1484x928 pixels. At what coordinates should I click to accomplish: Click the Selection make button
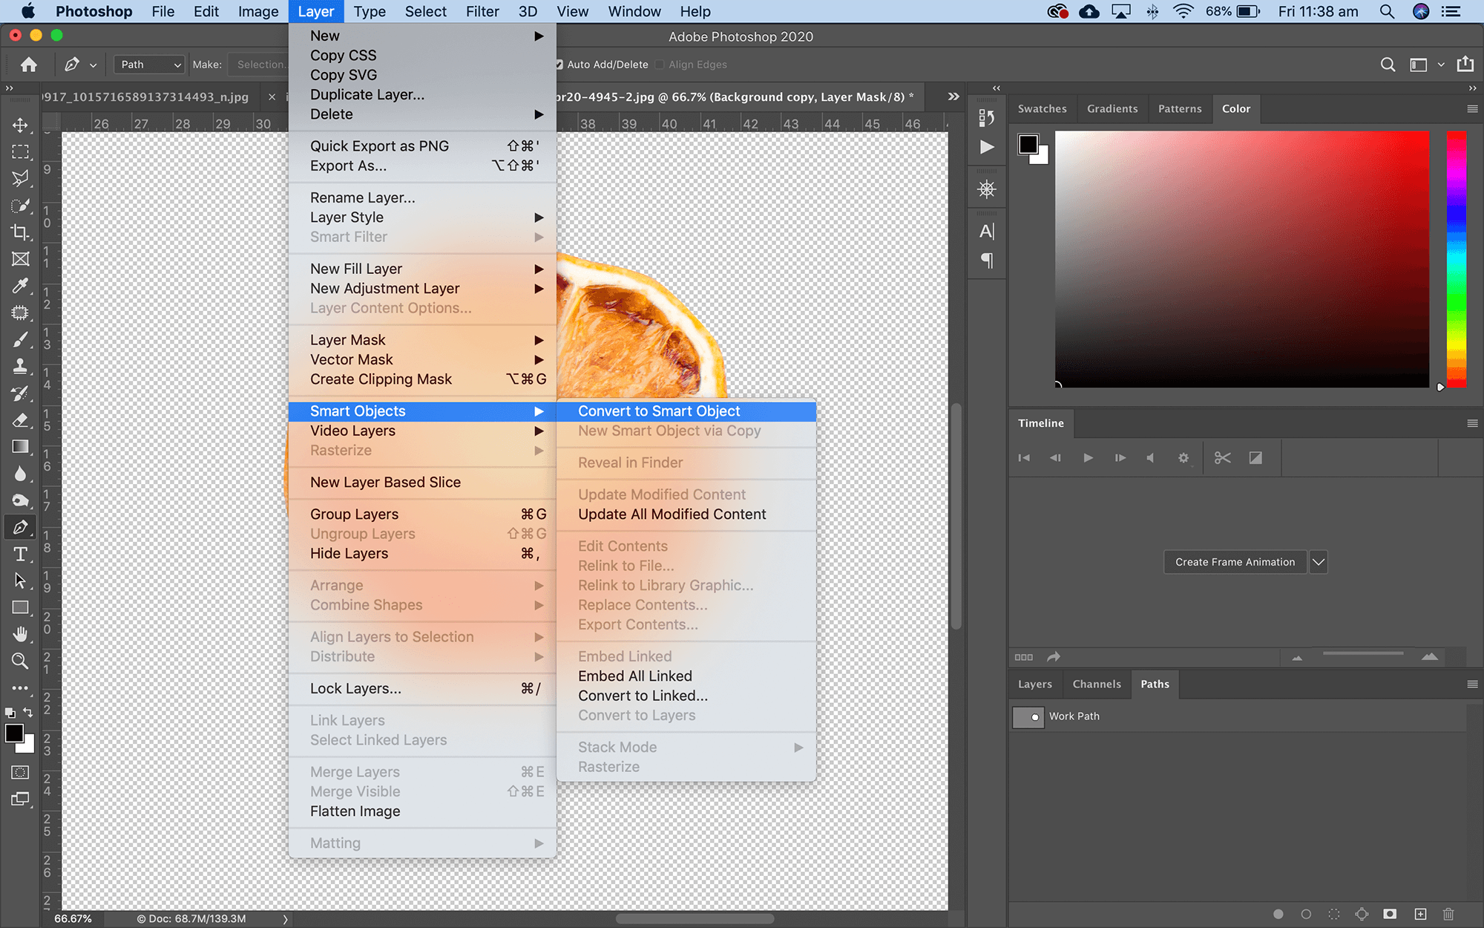[x=260, y=65]
